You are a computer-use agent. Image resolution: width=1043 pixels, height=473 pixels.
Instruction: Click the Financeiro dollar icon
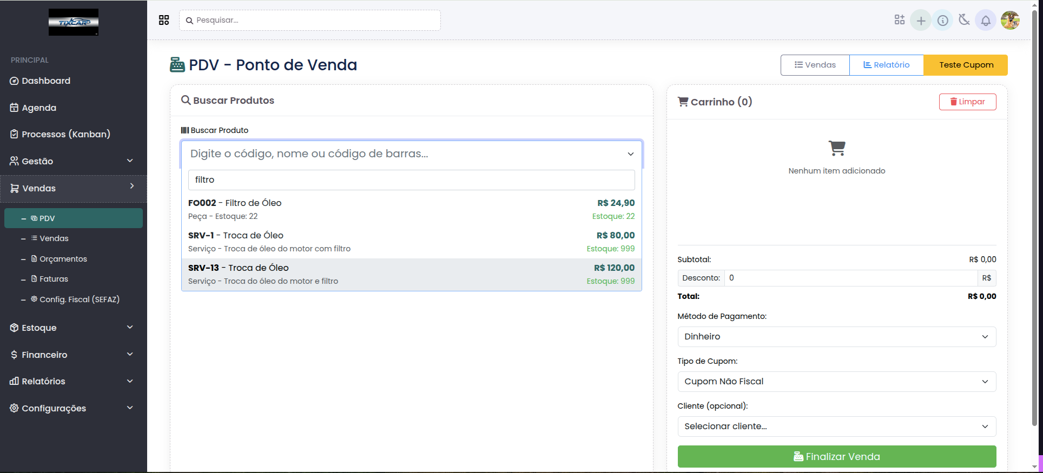pyautogui.click(x=14, y=355)
